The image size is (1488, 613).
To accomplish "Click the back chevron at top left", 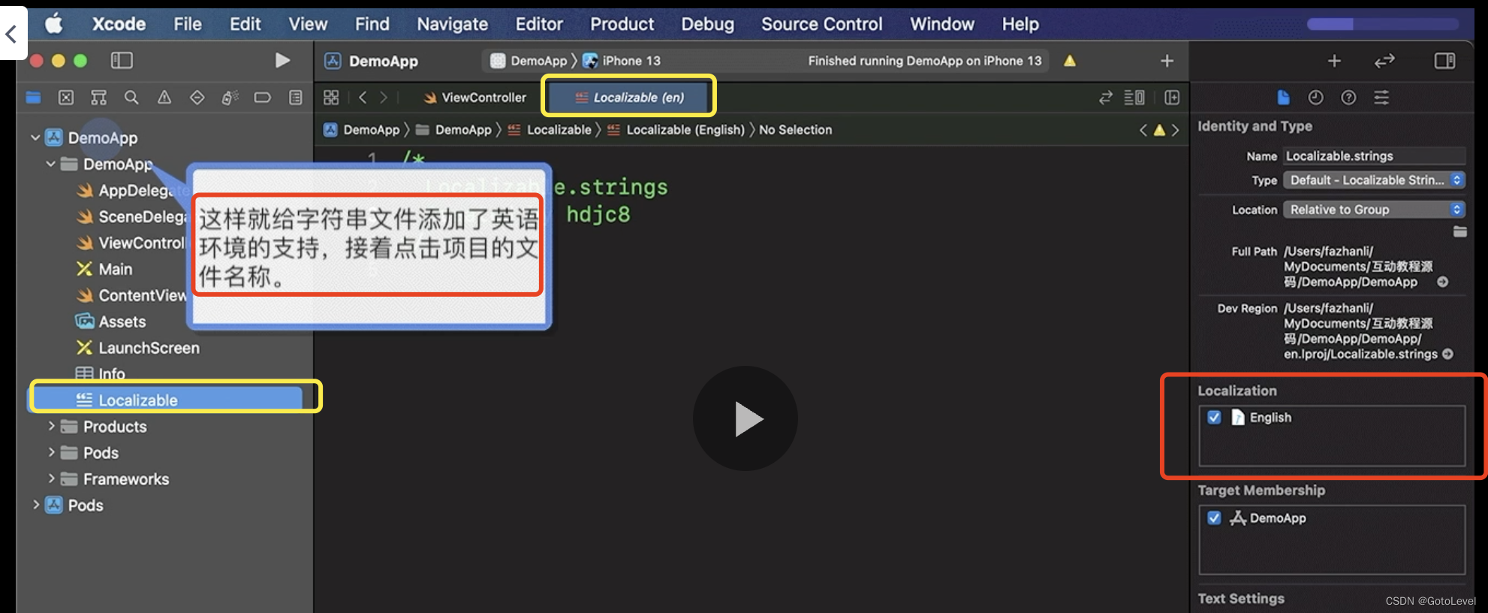I will [x=11, y=33].
